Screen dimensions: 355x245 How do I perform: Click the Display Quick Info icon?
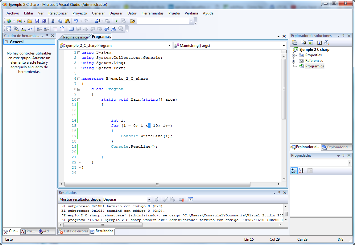[x=23, y=29]
